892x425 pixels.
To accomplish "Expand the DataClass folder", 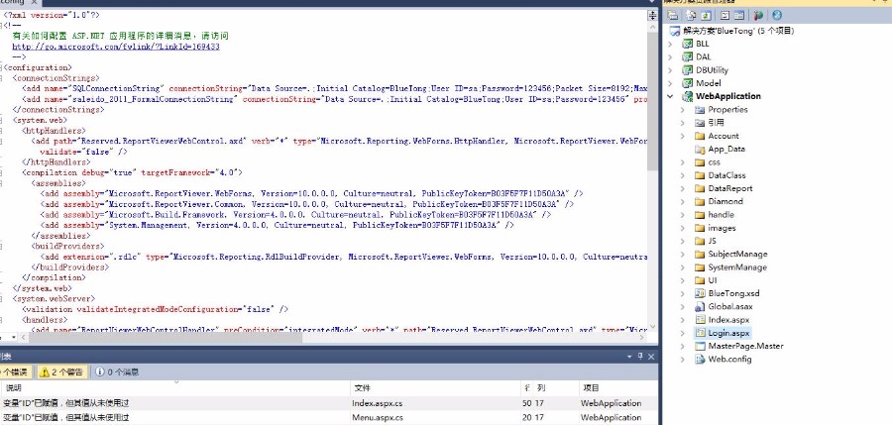I will pos(682,174).
